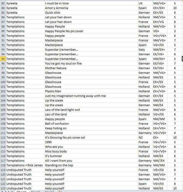Select the 'EX+' condition cell in row 112
Viewport: 183px width, 192px height.
(160, 137)
